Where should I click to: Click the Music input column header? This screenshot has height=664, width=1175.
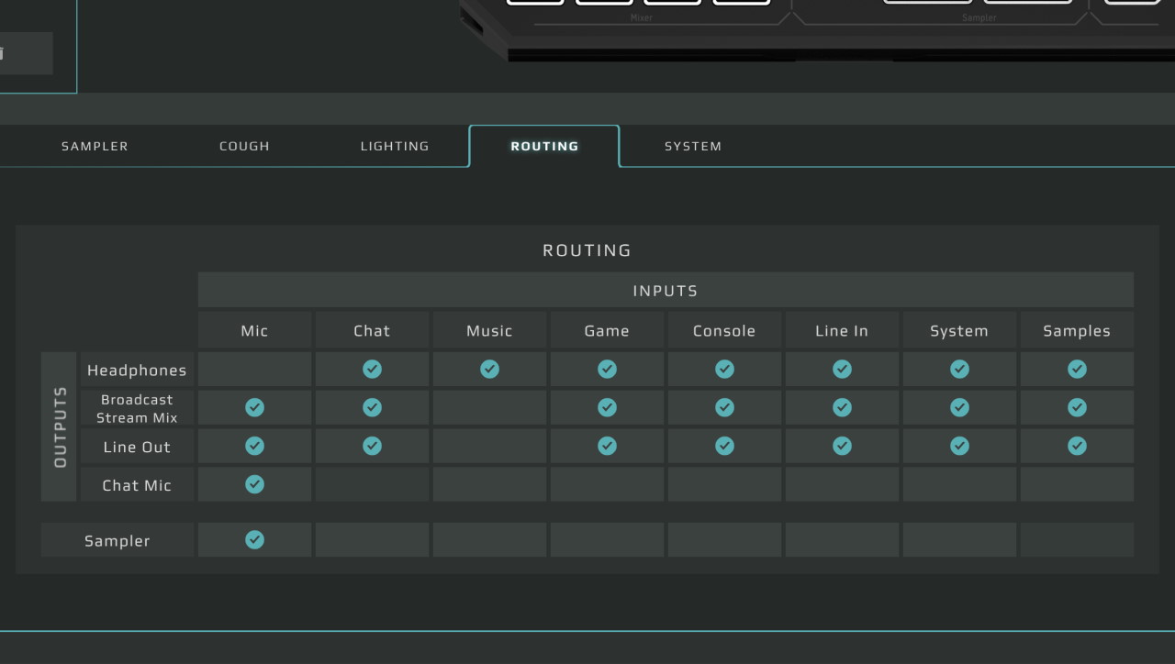pos(489,330)
